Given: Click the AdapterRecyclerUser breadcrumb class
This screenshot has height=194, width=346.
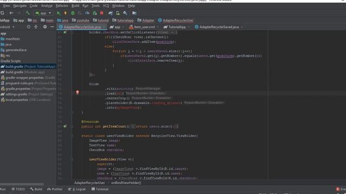Looking at the screenshot, I should click(x=176, y=20).
